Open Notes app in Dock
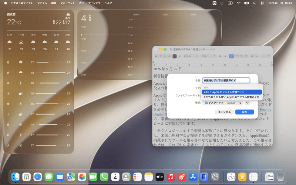Image resolution: width=296 pixels, height=185 pixels. click(149, 177)
